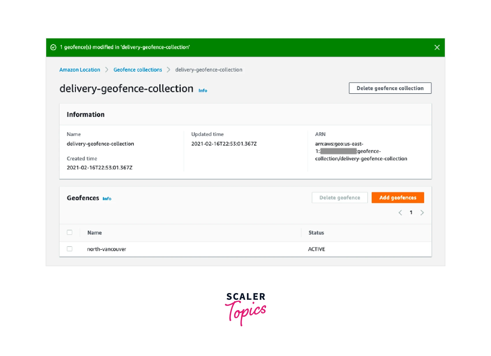Click the Scaler Topics logo

tap(245, 308)
